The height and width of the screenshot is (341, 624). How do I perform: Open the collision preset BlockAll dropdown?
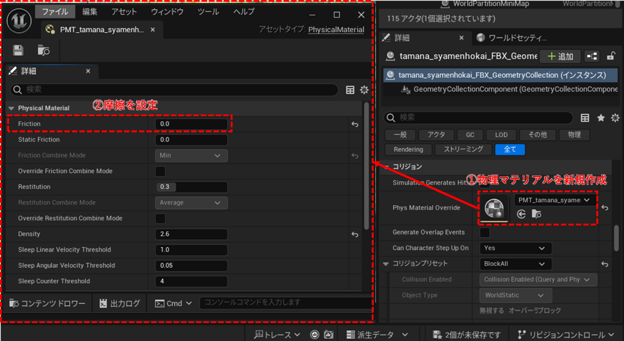point(515,264)
